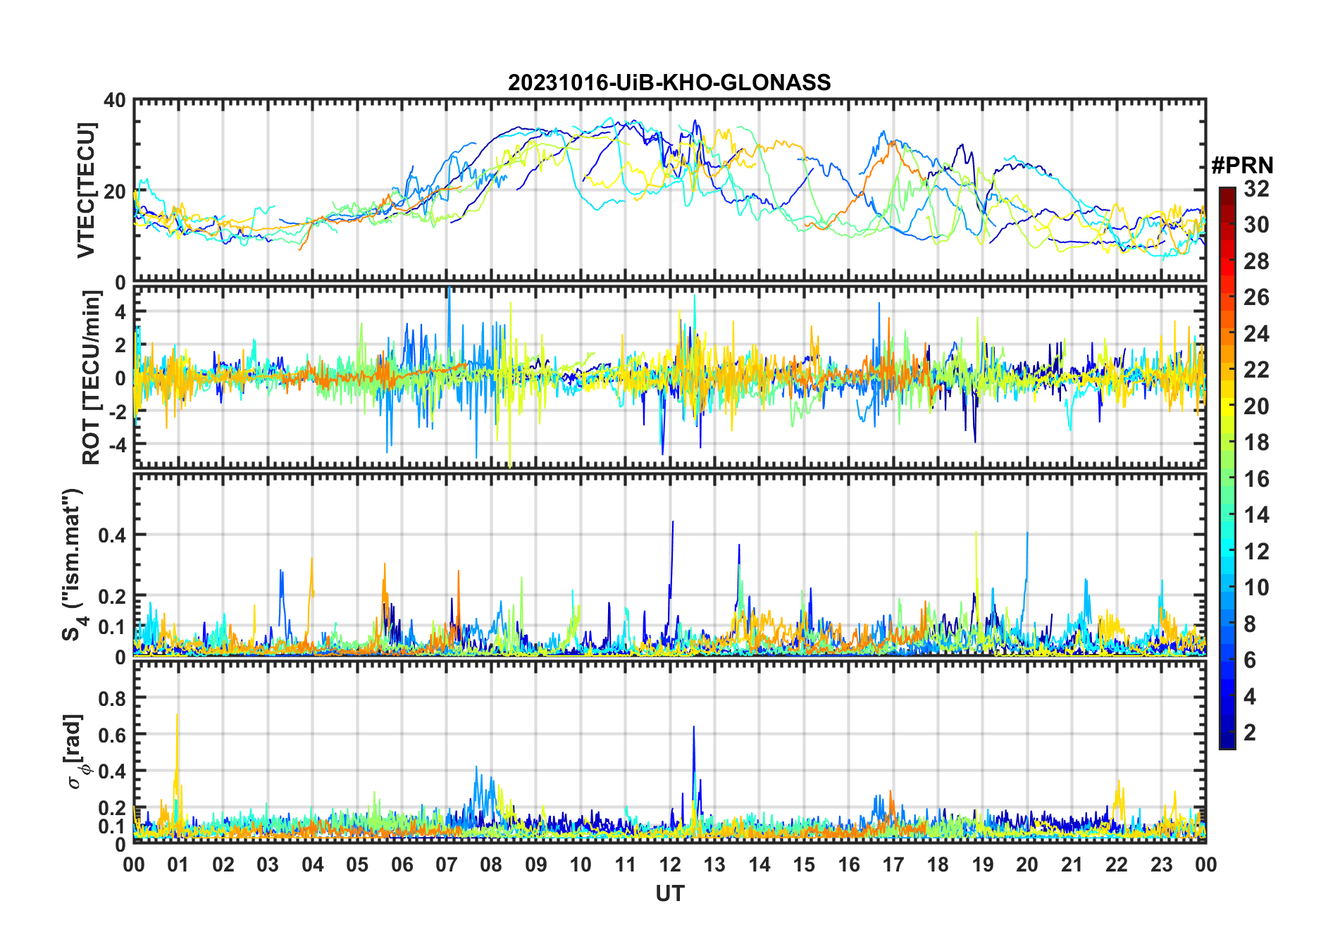Click colorbar tick label 26
This screenshot has width=1340, height=937.
click(1256, 297)
